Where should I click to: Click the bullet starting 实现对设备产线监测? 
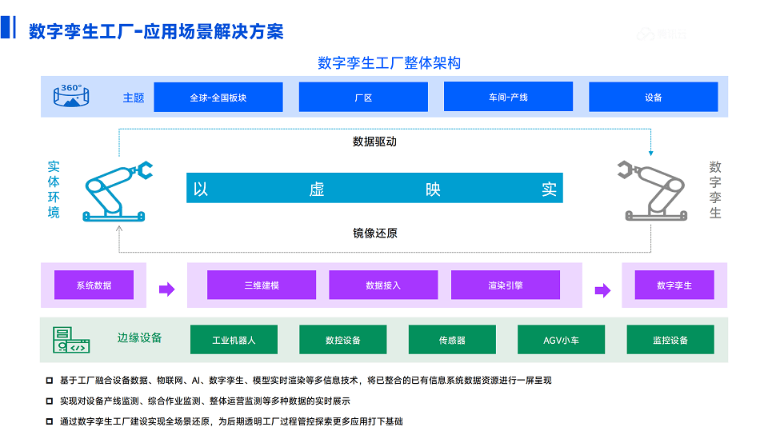(206, 401)
